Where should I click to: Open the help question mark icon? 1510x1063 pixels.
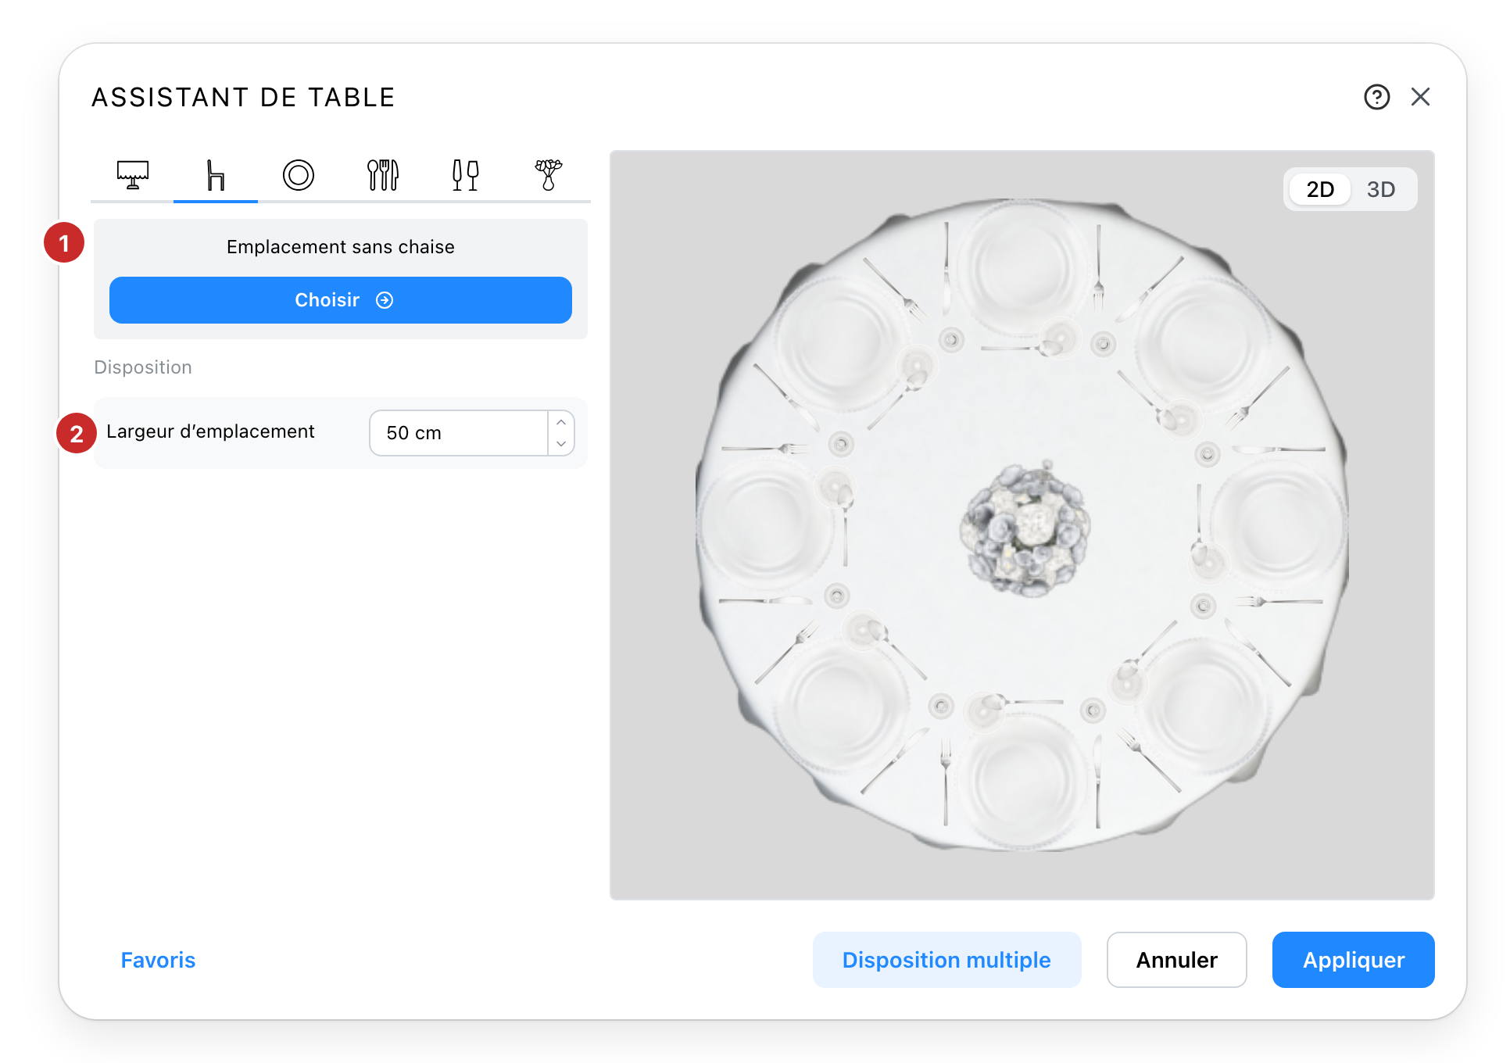1377,97
